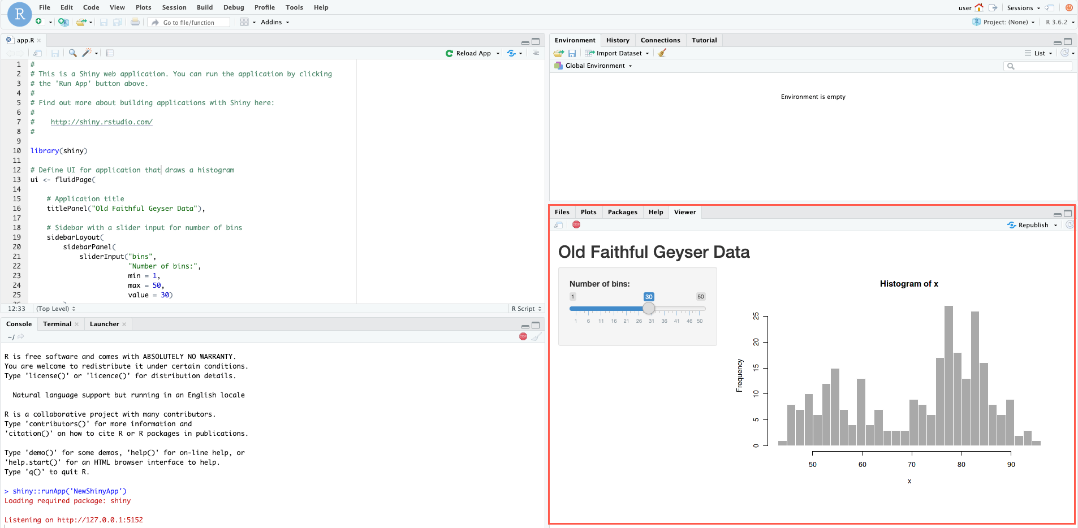Open the Import Dataset dropdown
This screenshot has height=528, width=1078.
647,53
